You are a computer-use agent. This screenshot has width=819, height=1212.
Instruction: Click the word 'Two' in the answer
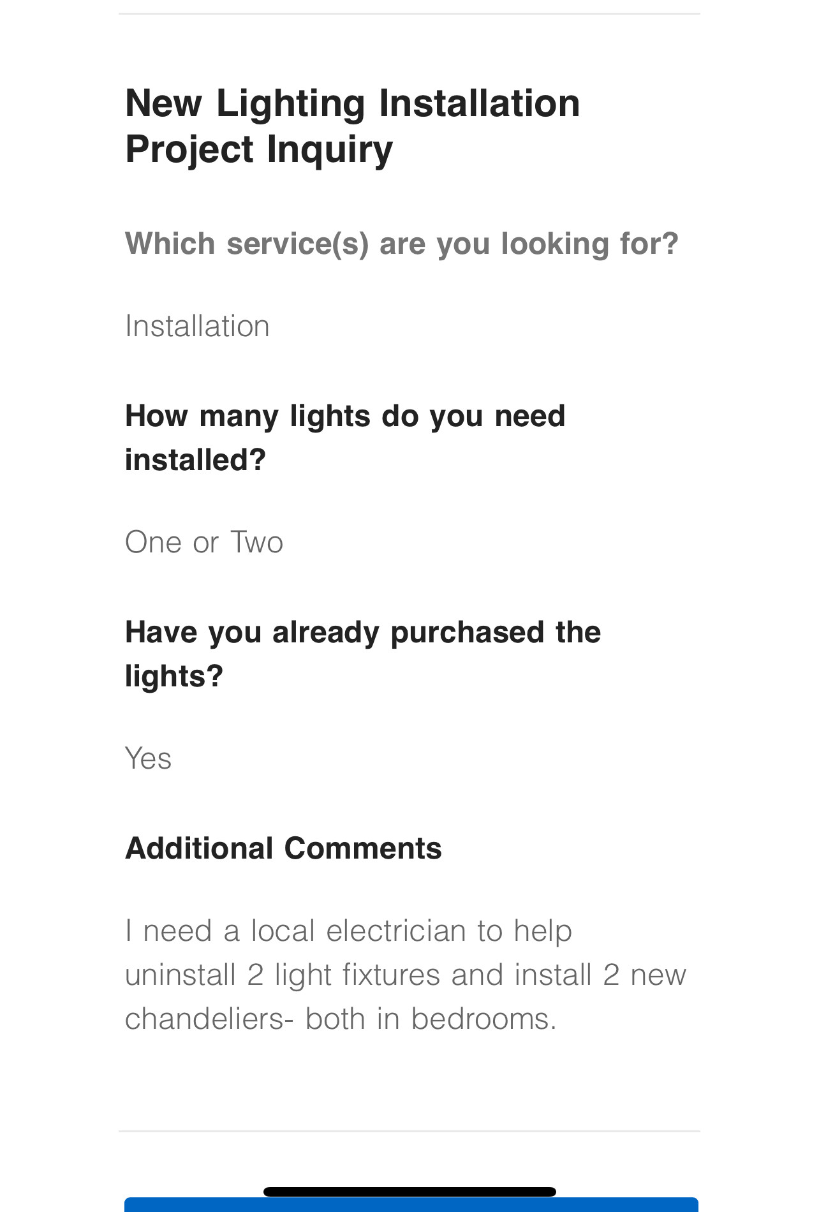coord(256,542)
